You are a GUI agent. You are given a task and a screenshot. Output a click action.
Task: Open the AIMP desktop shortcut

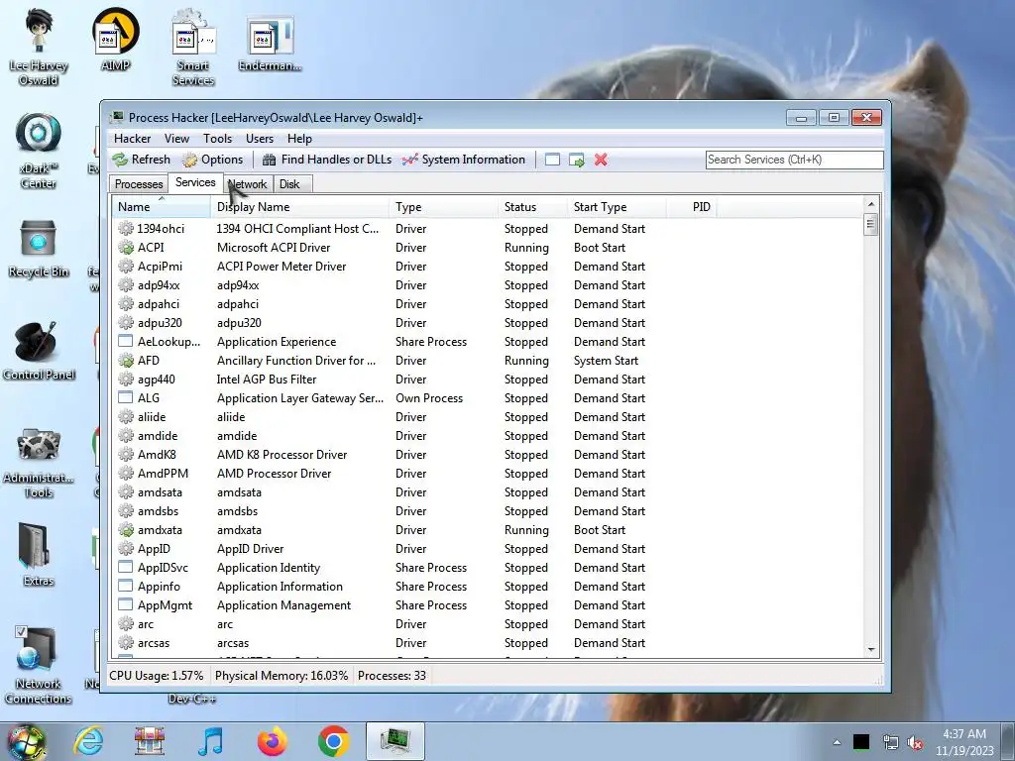(x=115, y=40)
